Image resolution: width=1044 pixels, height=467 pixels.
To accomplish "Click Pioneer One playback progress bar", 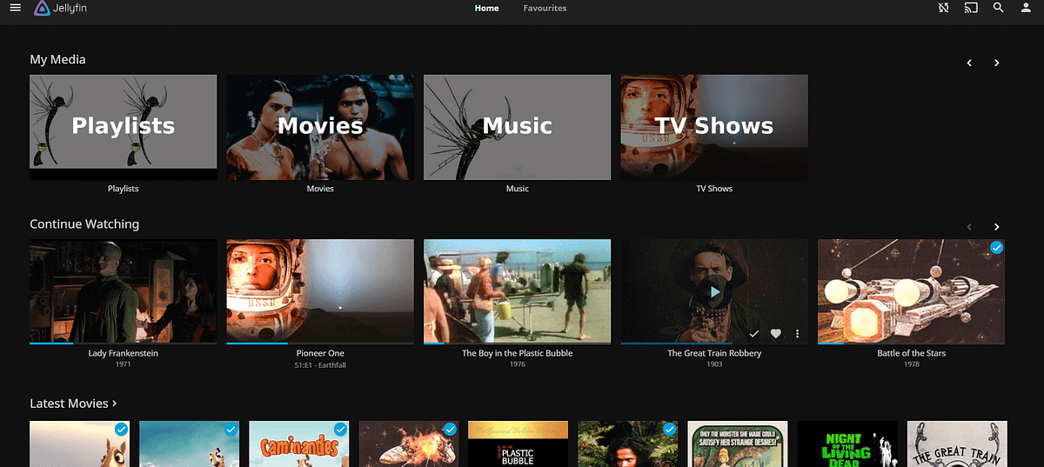I will click(320, 343).
